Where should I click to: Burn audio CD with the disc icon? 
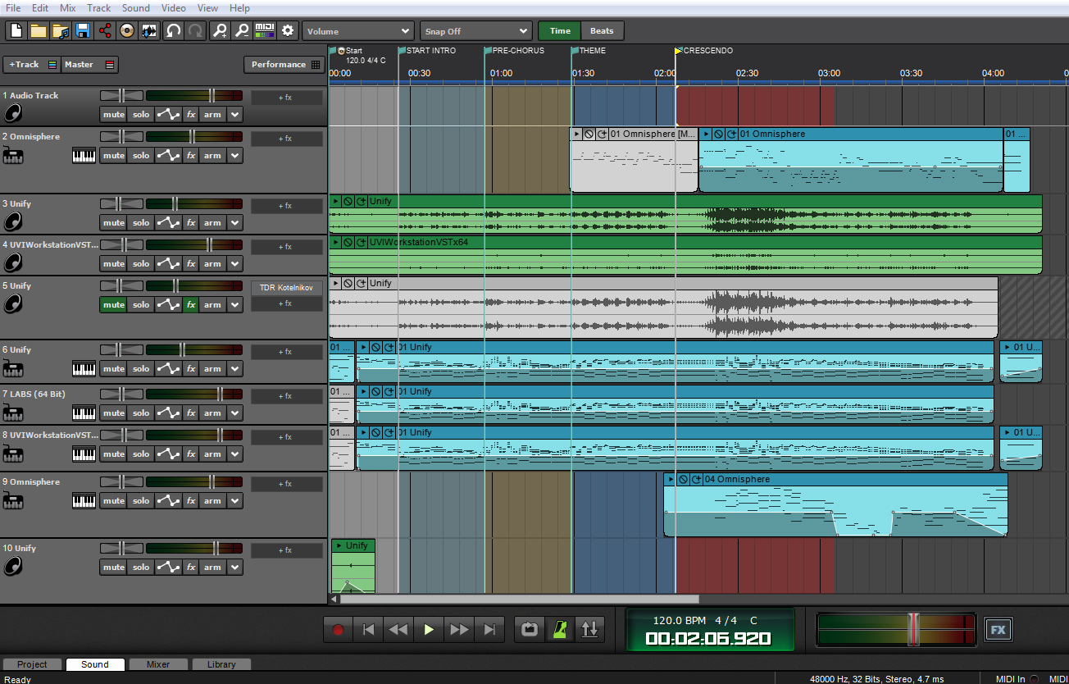point(126,31)
